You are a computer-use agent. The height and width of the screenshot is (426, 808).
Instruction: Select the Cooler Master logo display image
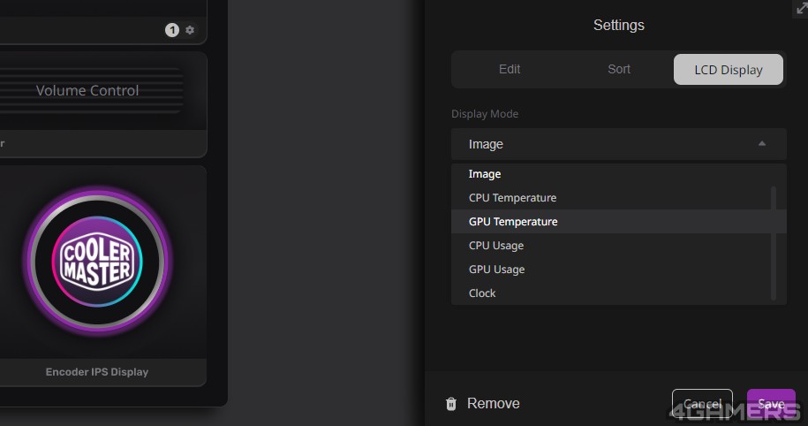click(x=98, y=262)
